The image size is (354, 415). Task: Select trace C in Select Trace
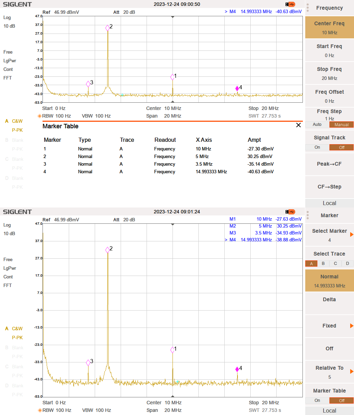[335, 264]
